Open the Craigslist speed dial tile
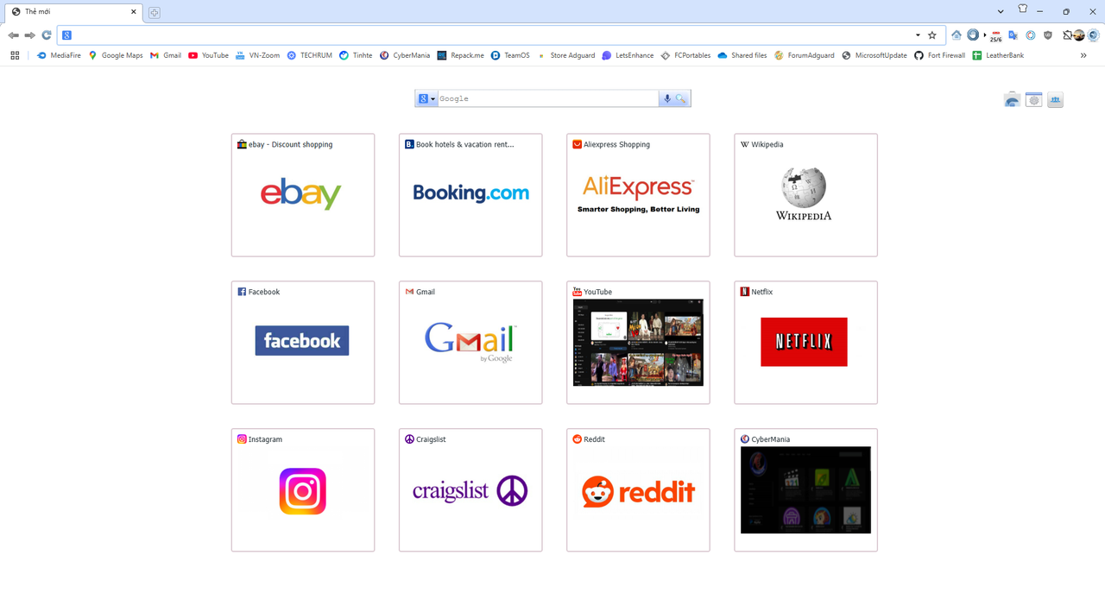1105x593 pixels. click(x=470, y=490)
